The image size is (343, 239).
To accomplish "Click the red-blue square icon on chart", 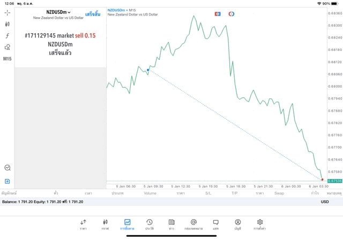I will [x=218, y=14].
